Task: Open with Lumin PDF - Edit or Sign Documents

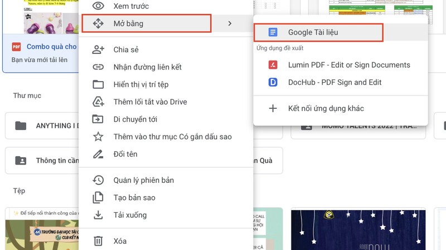Action: point(341,65)
